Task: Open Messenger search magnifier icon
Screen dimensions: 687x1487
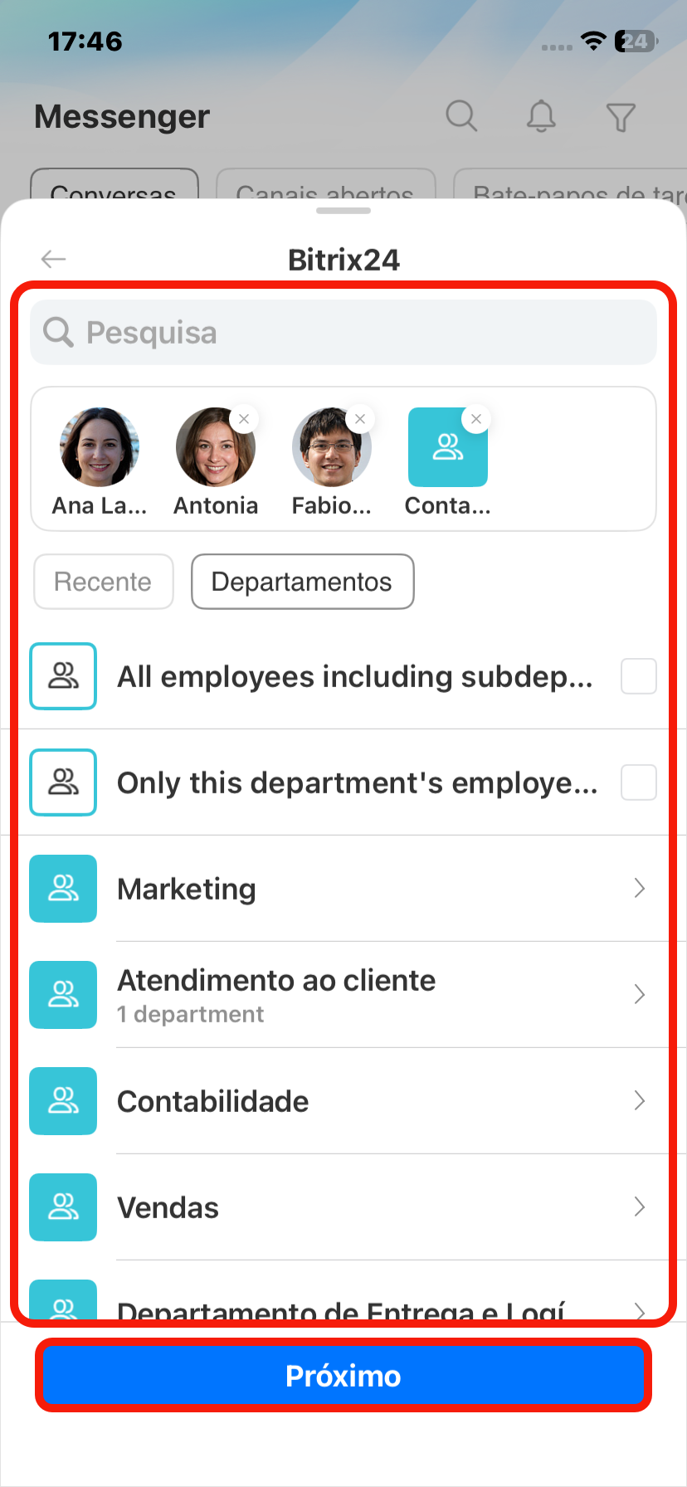Action: 461,116
